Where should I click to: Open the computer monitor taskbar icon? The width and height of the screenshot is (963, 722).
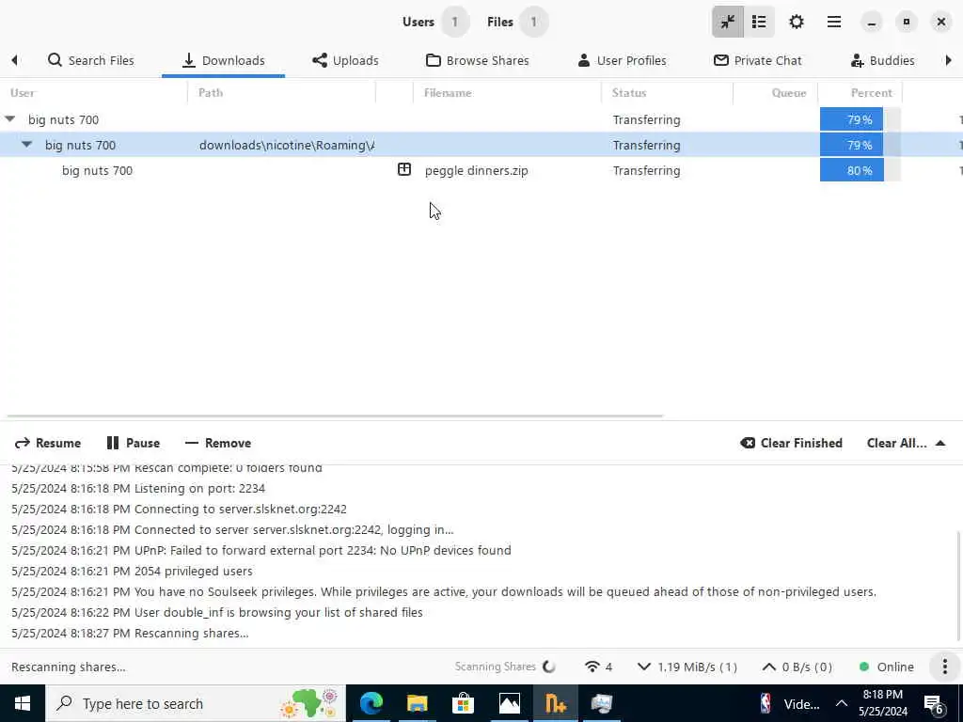601,703
